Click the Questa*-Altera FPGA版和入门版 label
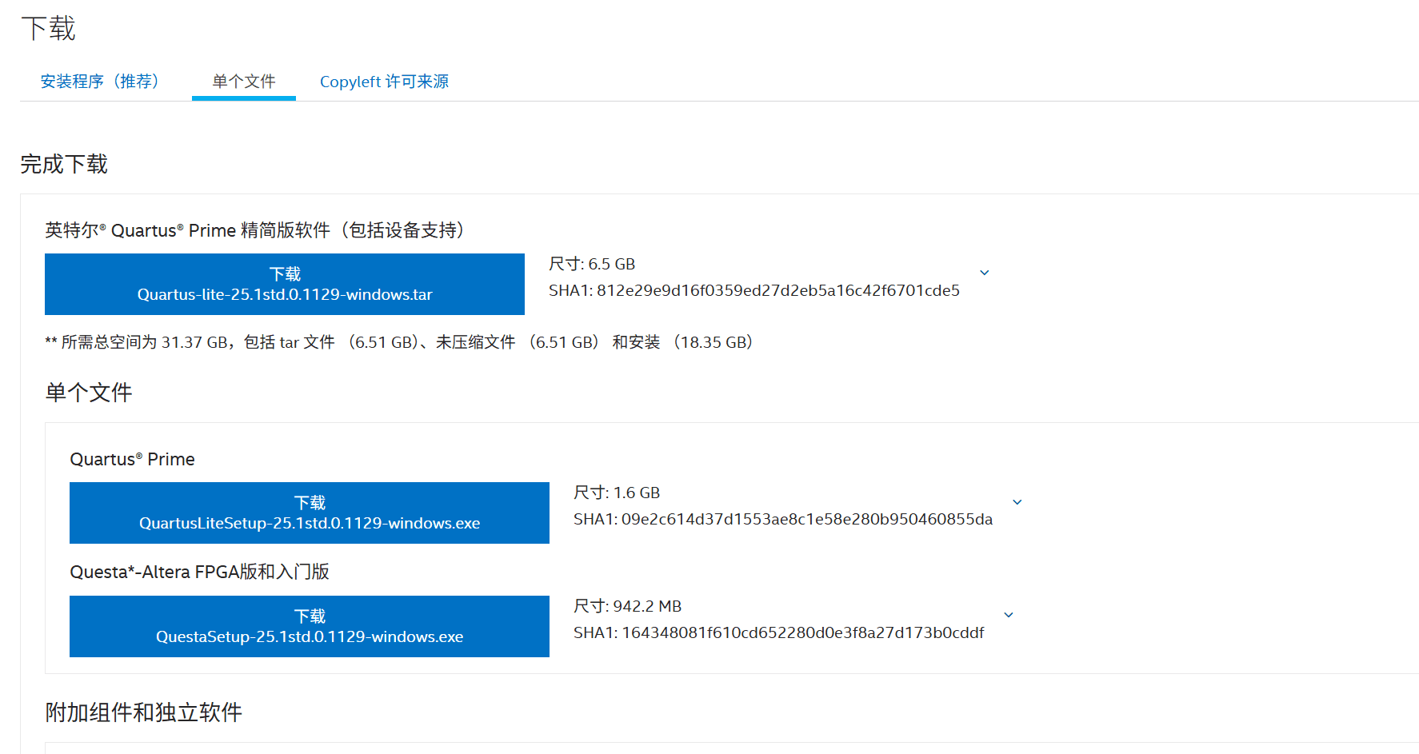The width and height of the screenshot is (1419, 754). tap(199, 572)
